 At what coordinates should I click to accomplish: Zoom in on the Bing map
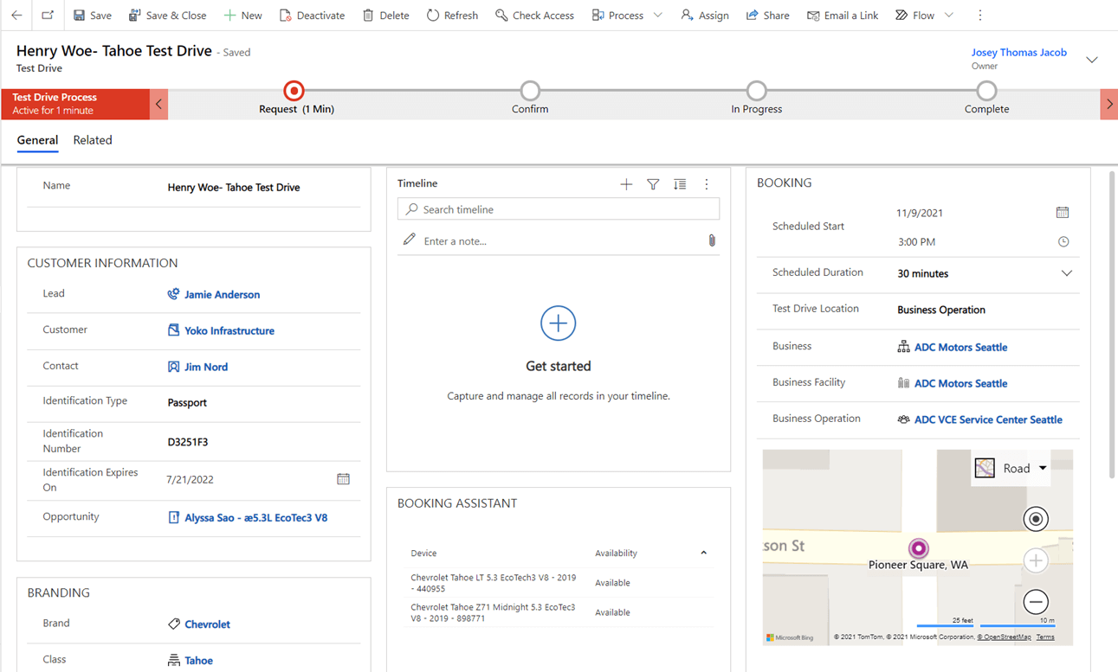[1036, 560]
